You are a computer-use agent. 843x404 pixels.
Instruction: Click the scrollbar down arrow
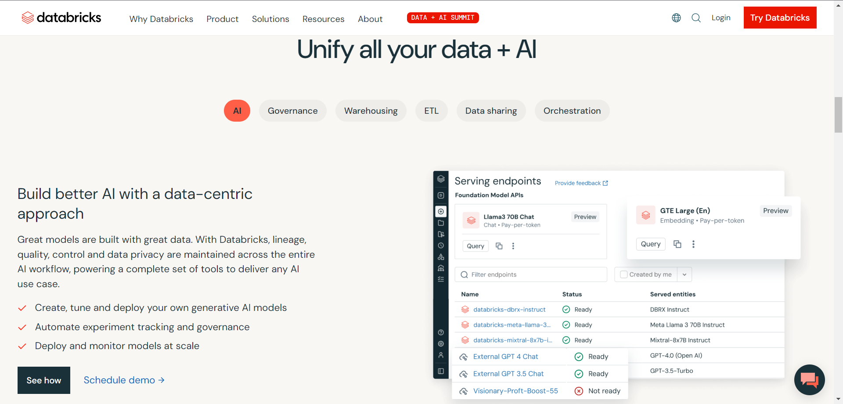point(838,400)
